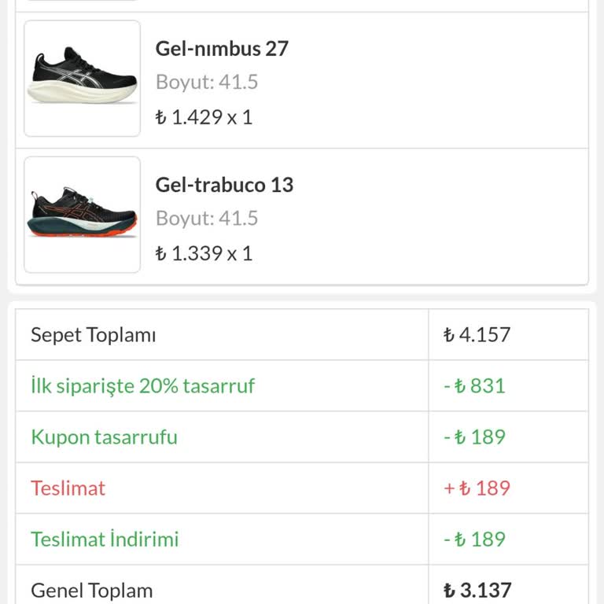Image resolution: width=604 pixels, height=604 pixels.
Task: Open the Gel-trabuco 13 shoe thumbnail
Action: point(83,215)
